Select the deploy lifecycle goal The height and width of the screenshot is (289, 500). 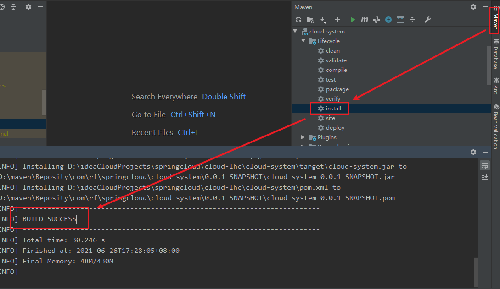(331, 127)
